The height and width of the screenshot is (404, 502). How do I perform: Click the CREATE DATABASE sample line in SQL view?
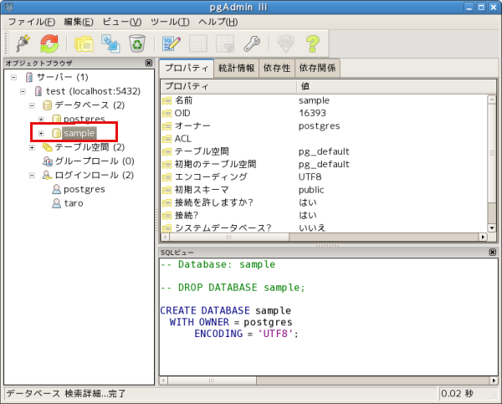(225, 310)
